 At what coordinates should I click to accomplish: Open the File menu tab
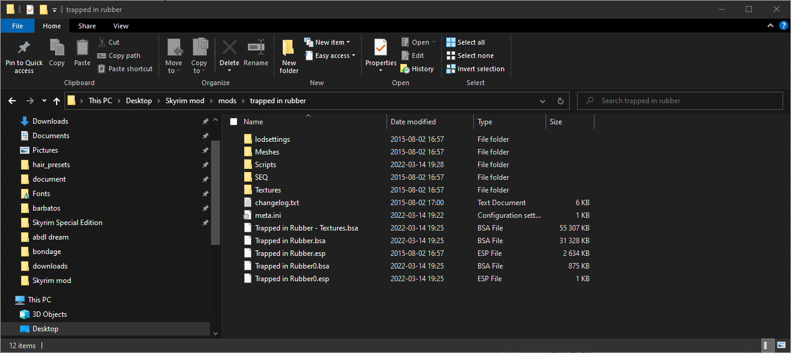[17, 26]
